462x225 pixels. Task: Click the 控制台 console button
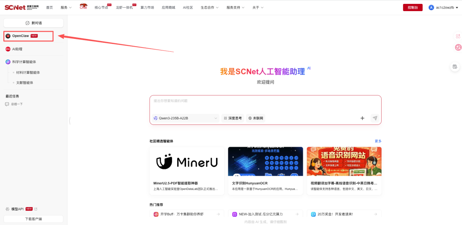[413, 8]
